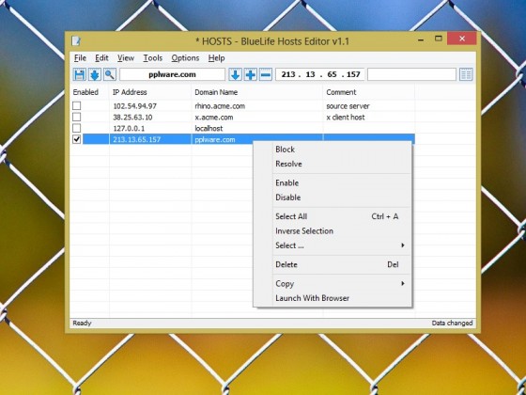Select Resolve in the context menu
This screenshot has width=526, height=395.
tap(288, 164)
